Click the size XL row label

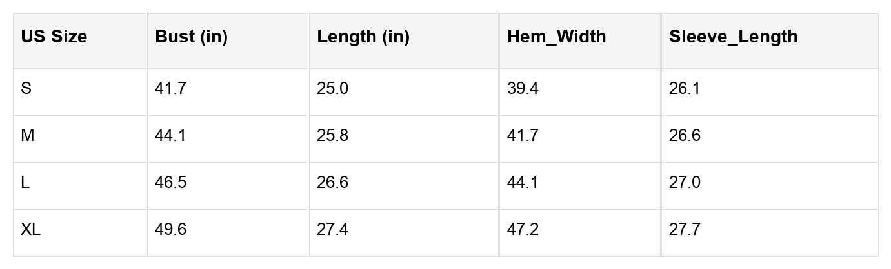pos(31,230)
